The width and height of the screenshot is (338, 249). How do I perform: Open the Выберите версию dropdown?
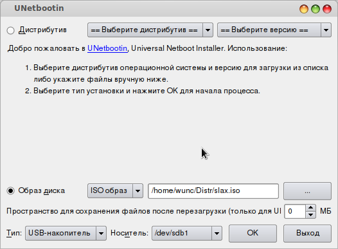(x=274, y=30)
